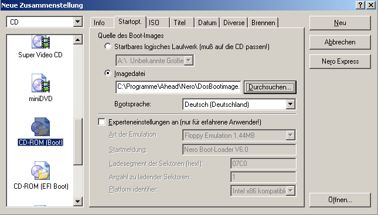Click the Durchsuchen browse button

click(270, 87)
